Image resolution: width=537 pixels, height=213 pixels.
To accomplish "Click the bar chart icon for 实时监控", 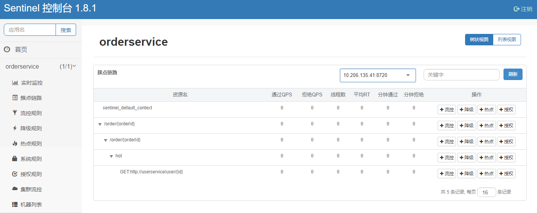I will pos(15,83).
